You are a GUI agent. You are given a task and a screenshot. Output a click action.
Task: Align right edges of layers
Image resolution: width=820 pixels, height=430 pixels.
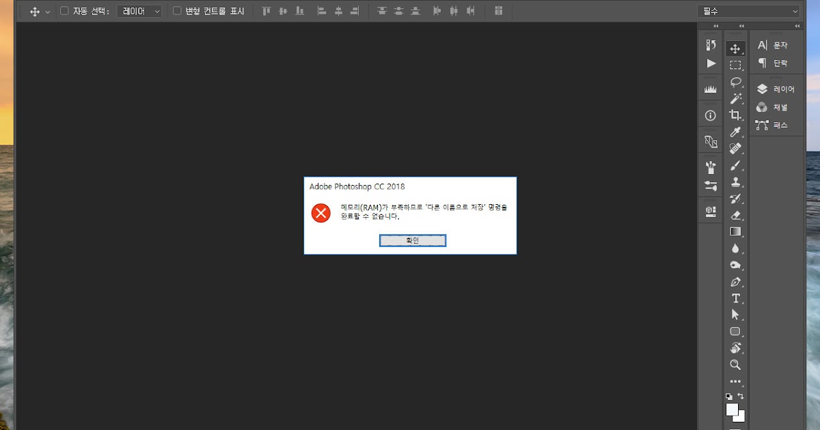point(354,11)
